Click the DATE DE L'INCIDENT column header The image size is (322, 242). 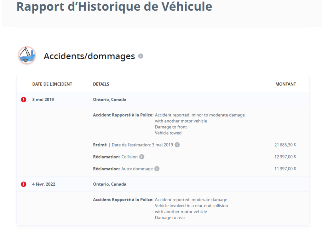click(52, 84)
